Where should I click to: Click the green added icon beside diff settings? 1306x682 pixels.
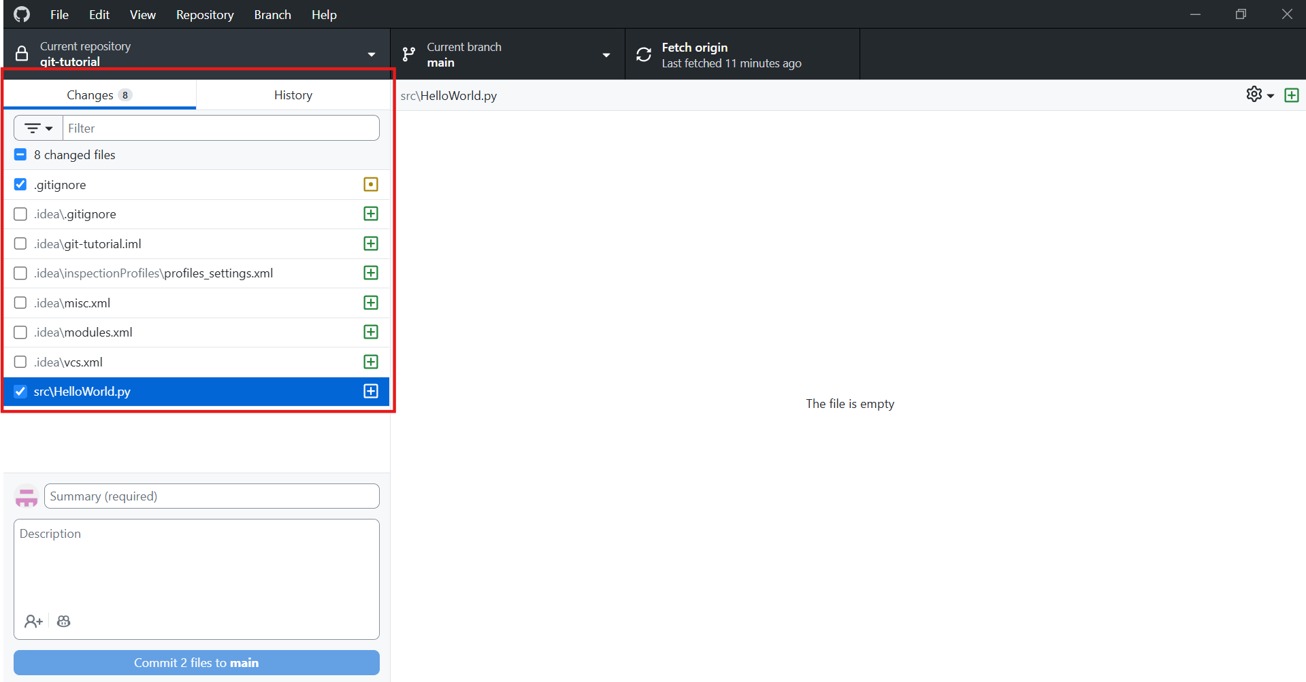click(1291, 95)
